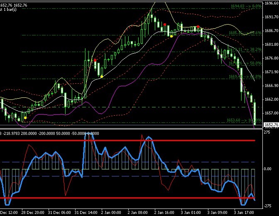Select the lower red horizontal indicator line
279x216 pixels.
click(x=125, y=198)
